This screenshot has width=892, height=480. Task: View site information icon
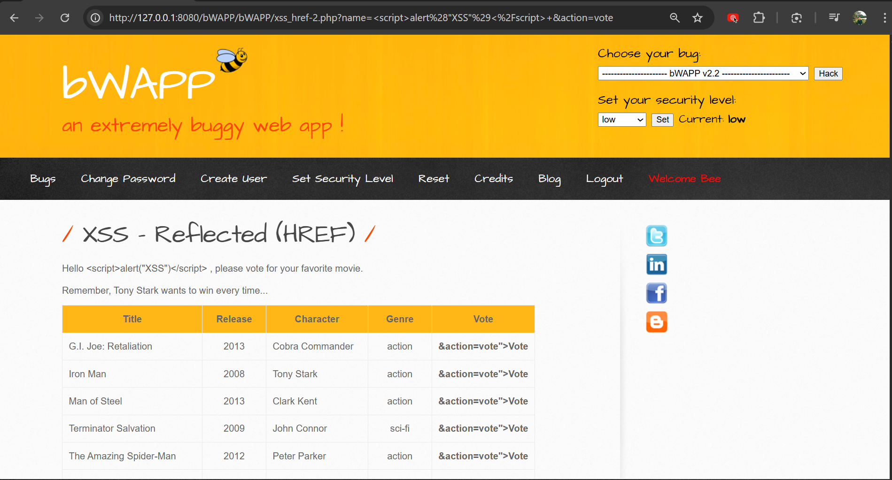(x=95, y=18)
